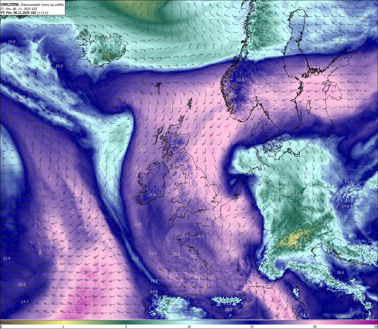
Task: Click the 5 tick on the color scale
Action: 126,327
